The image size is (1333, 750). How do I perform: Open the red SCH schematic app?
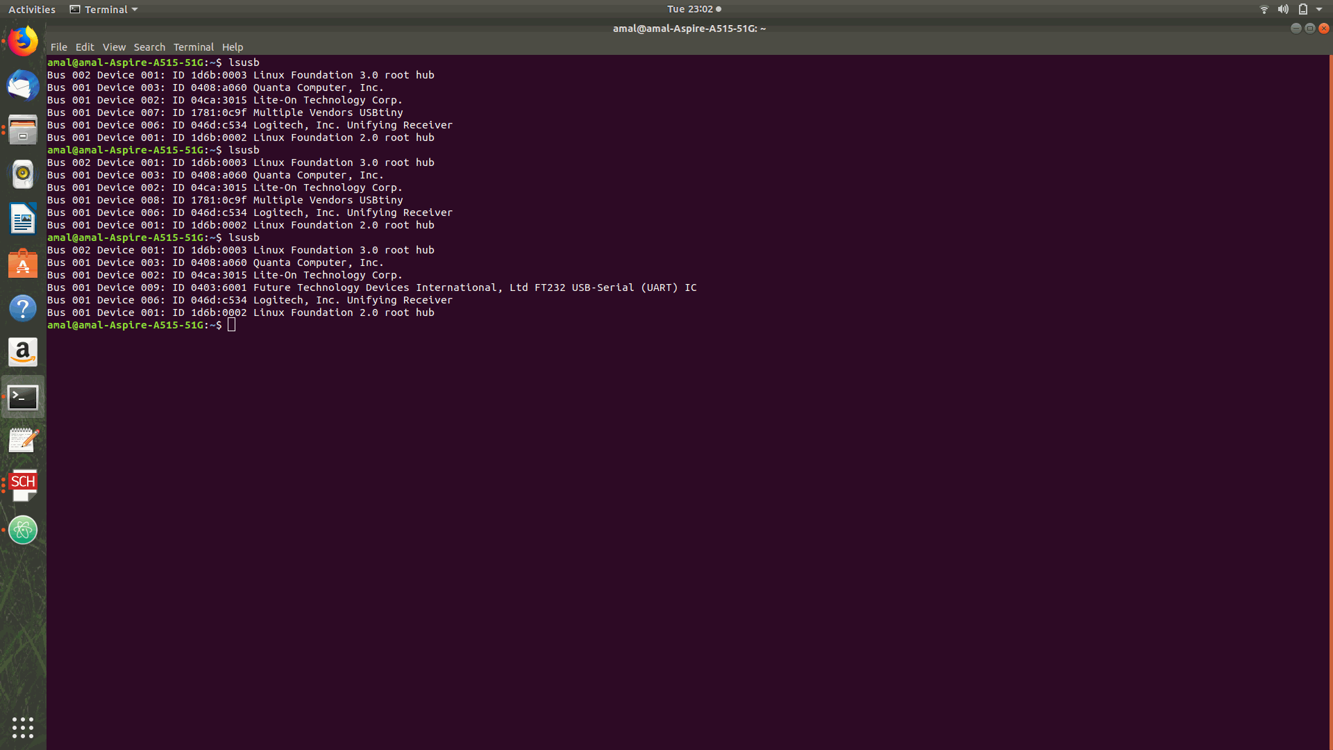pyautogui.click(x=23, y=485)
